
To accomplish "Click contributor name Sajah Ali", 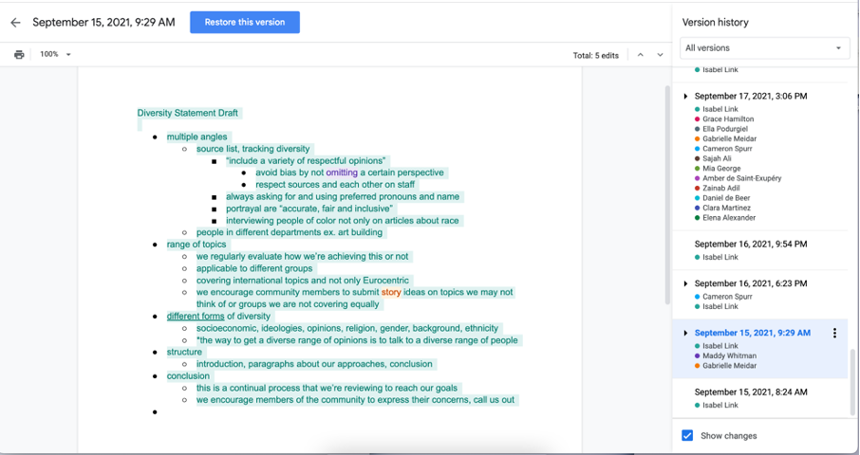I will click(x=717, y=158).
